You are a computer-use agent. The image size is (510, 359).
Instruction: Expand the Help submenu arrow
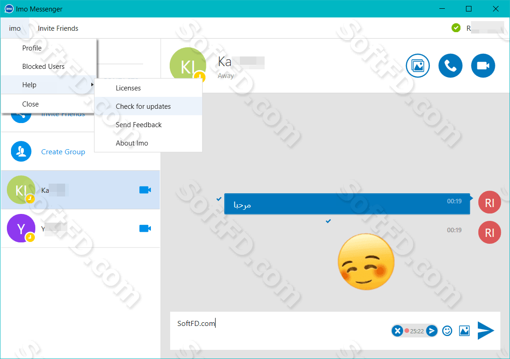(x=92, y=84)
